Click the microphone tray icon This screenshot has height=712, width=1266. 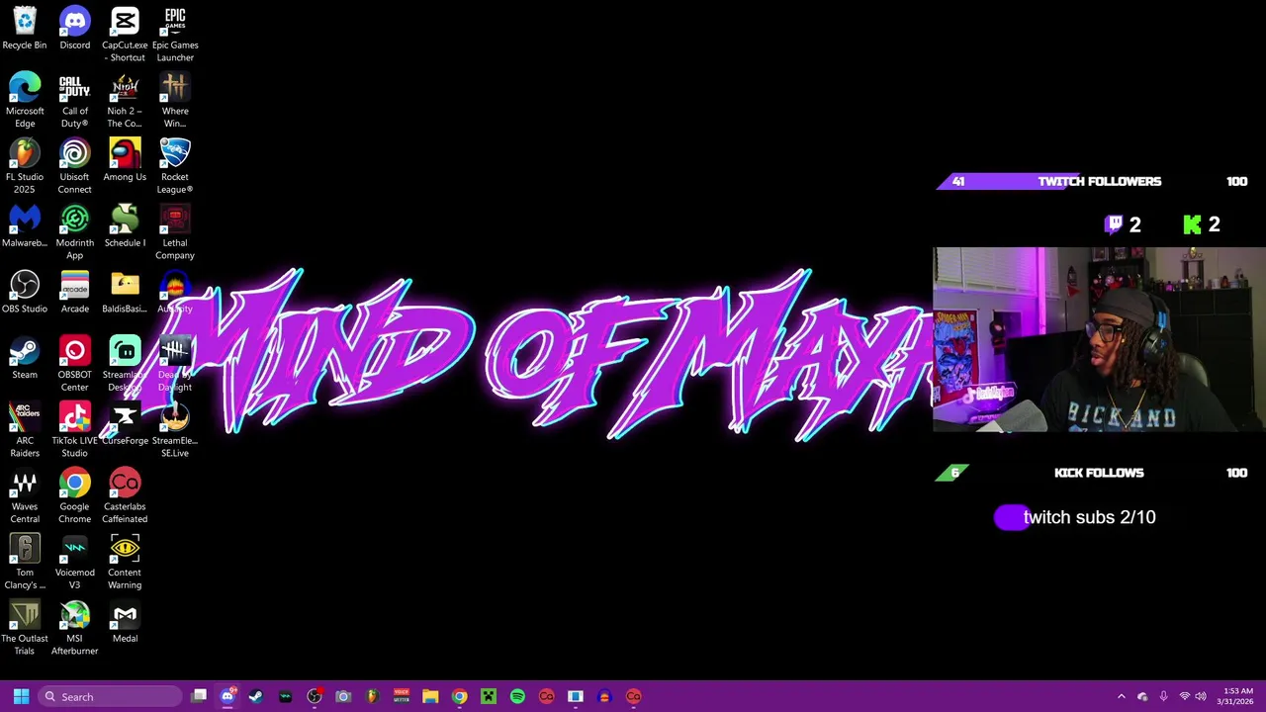point(1163,696)
